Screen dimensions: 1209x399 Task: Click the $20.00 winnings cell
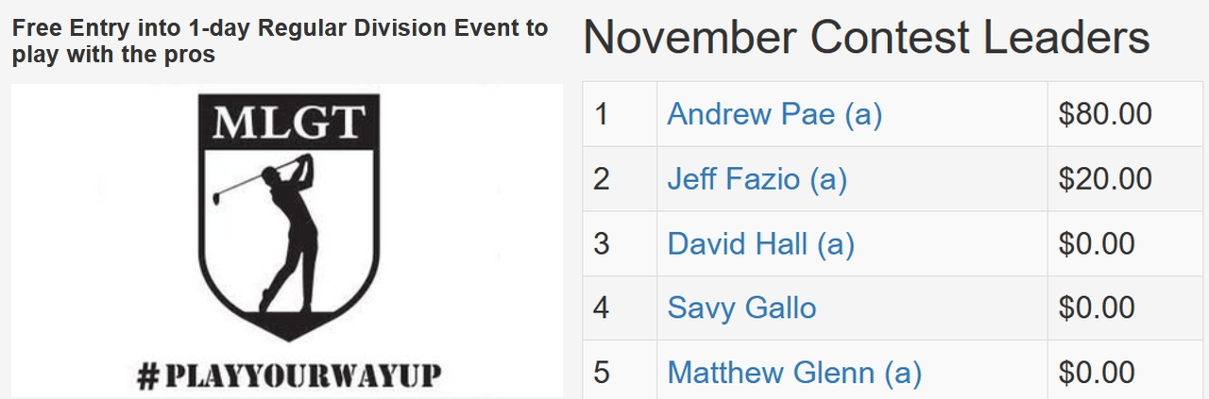[x=1105, y=178]
